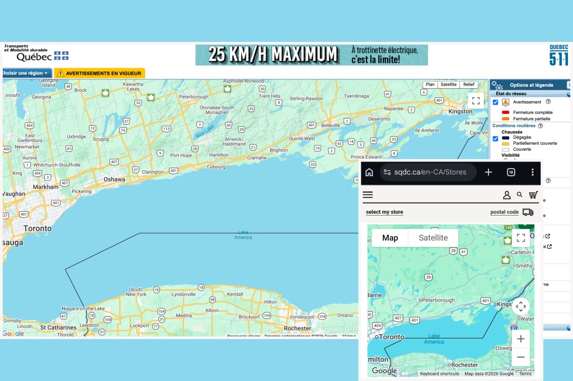Open the SQDC user account icon

tap(507, 195)
